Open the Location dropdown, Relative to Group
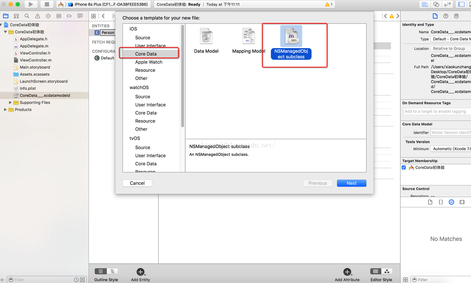The height and width of the screenshot is (283, 471). click(450, 48)
